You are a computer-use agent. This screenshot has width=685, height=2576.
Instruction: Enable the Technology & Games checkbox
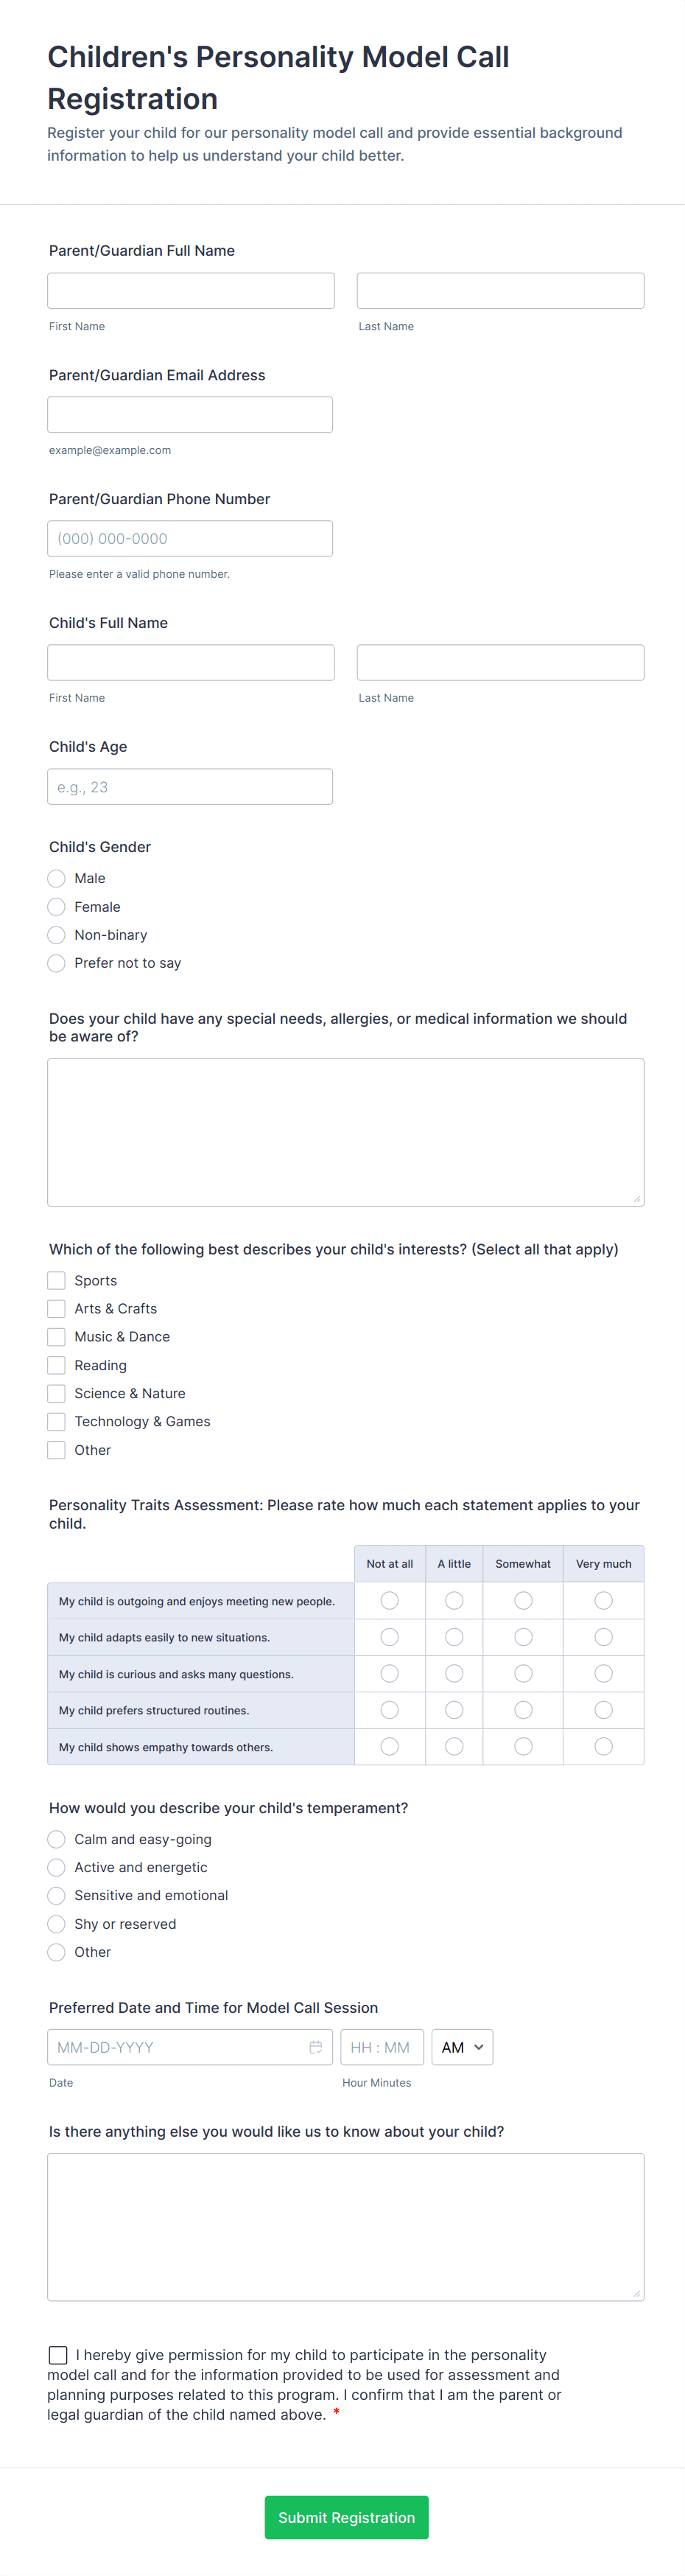[x=56, y=1421]
